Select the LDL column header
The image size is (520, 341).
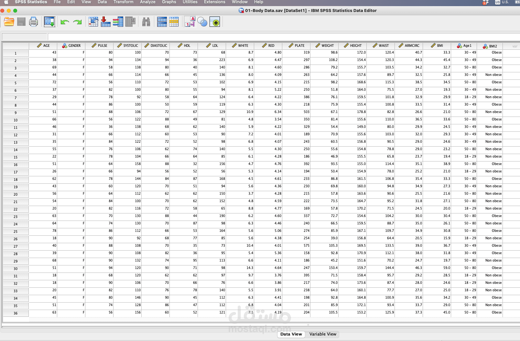tap(212, 46)
